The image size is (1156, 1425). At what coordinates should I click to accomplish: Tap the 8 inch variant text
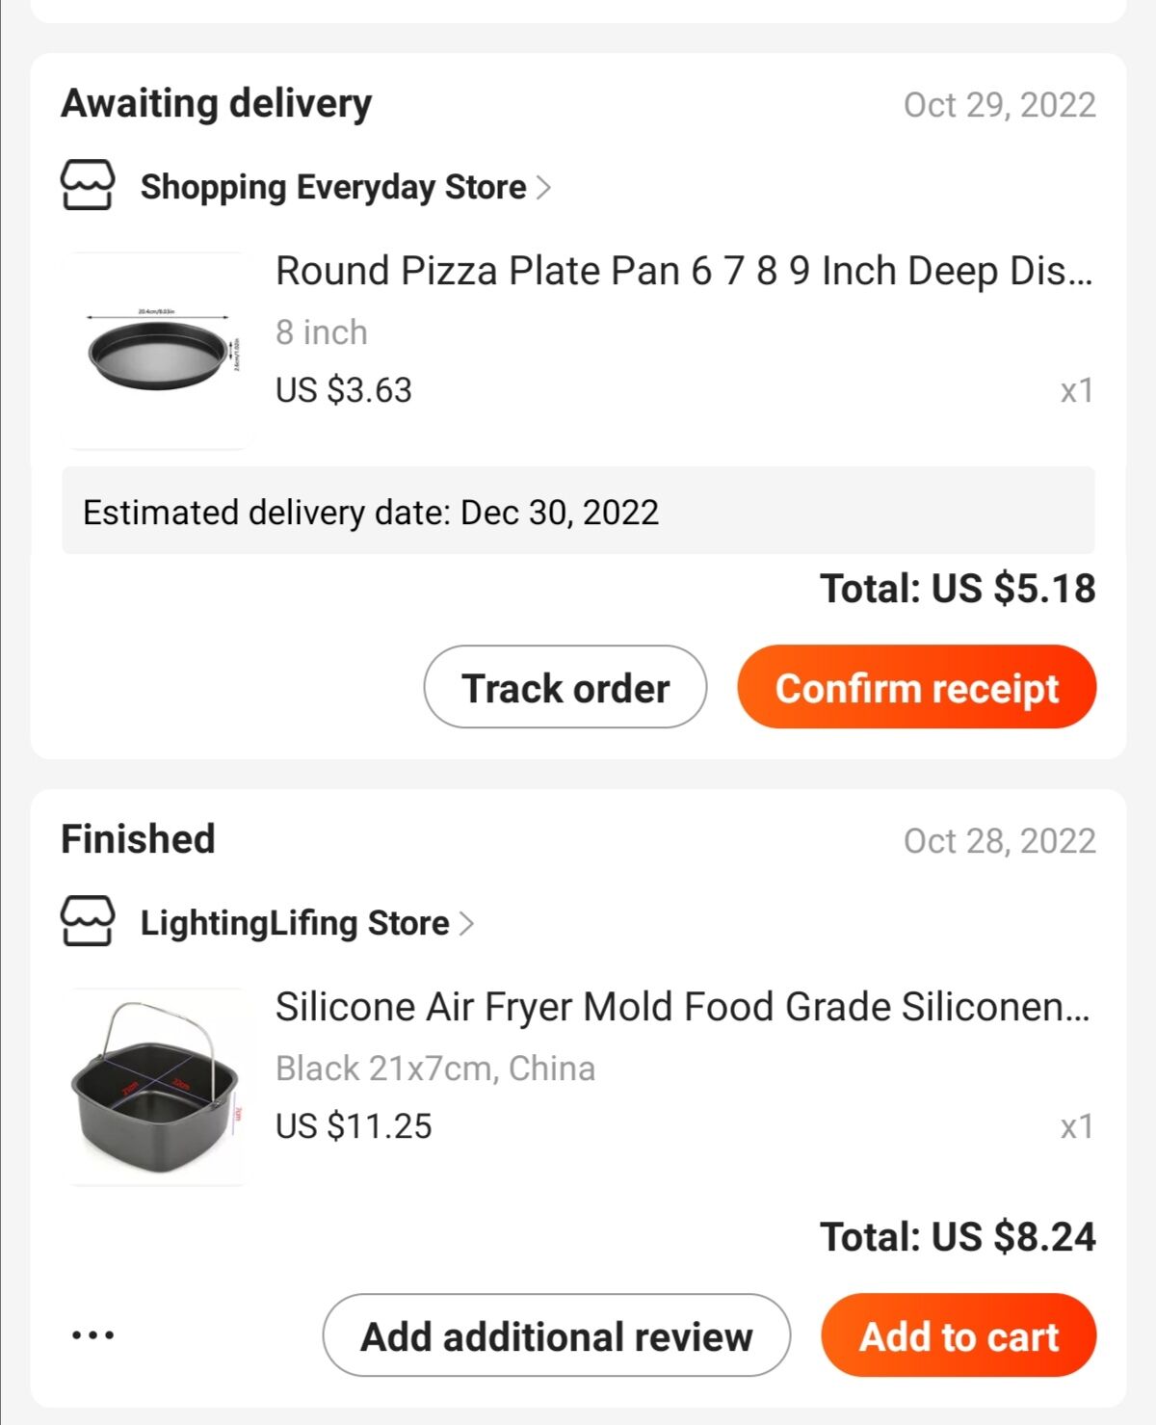click(322, 331)
